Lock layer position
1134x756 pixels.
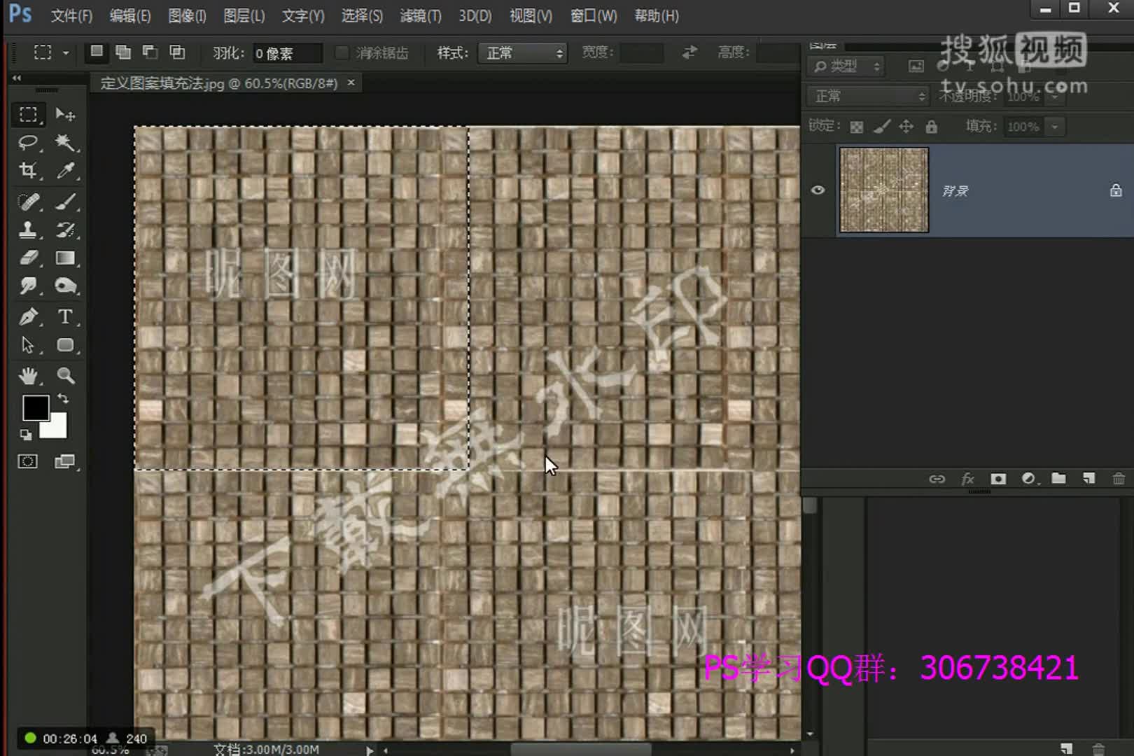coord(906,127)
